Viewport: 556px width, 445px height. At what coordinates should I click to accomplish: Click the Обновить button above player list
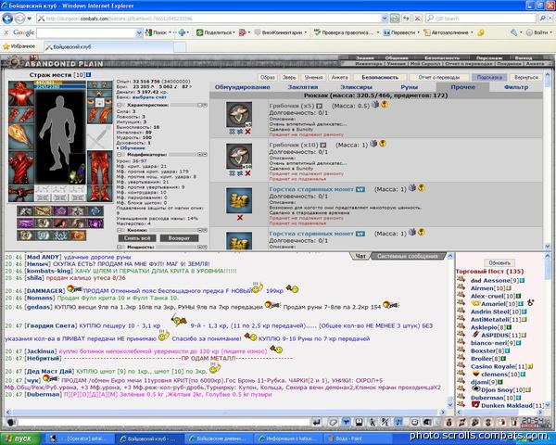click(x=499, y=263)
